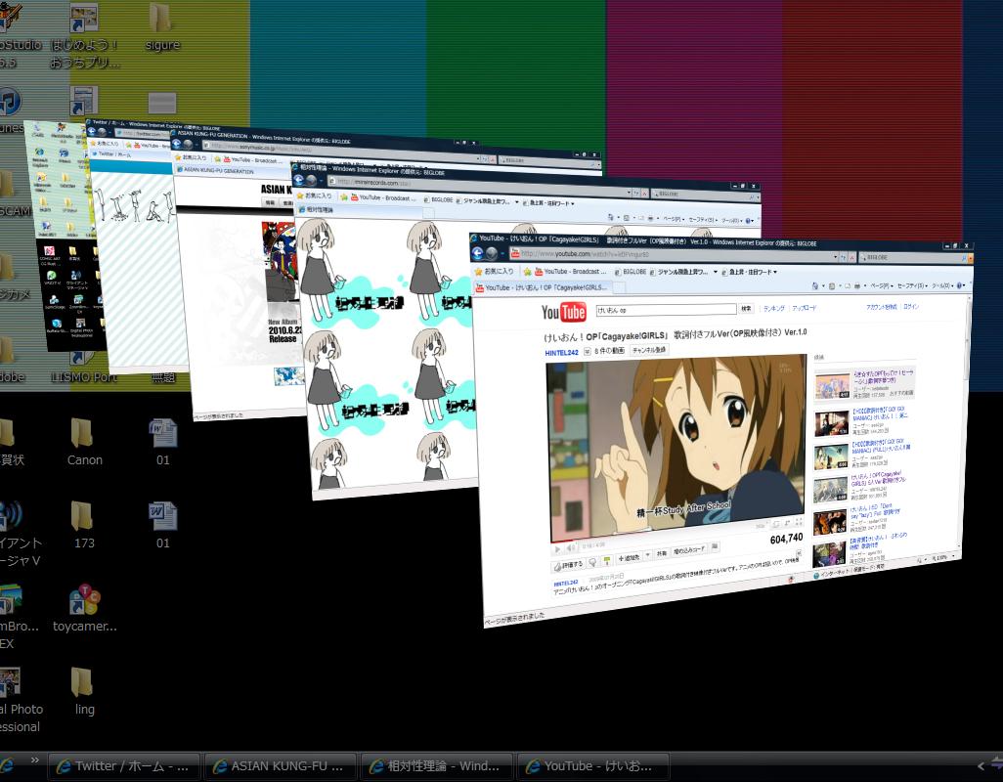The width and height of the screenshot is (1003, 782).
Task: Switch to 相対性理論 taskbar button
Action: [x=437, y=766]
